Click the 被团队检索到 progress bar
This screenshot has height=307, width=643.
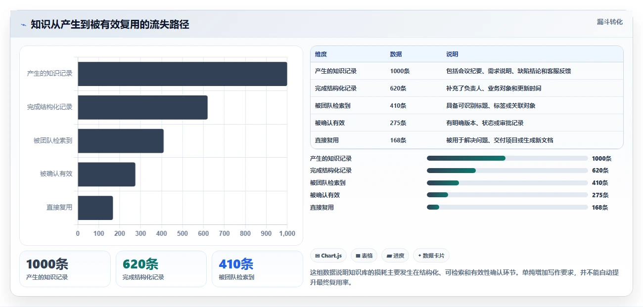tap(507, 183)
